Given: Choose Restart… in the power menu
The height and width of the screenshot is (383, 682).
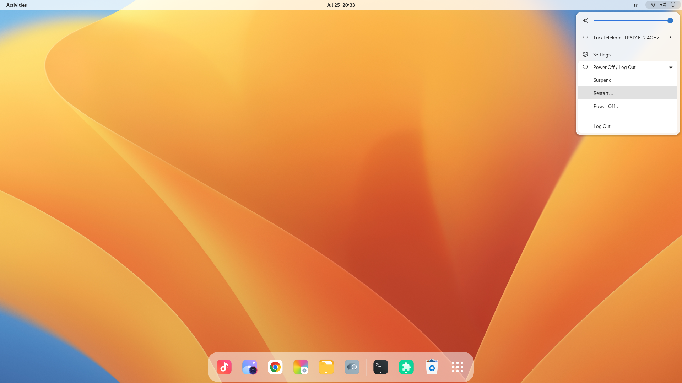Looking at the screenshot, I should click(x=628, y=93).
